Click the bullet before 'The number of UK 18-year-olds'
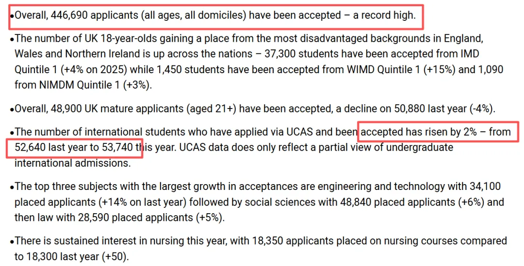The height and width of the screenshot is (266, 524). (x=12, y=40)
